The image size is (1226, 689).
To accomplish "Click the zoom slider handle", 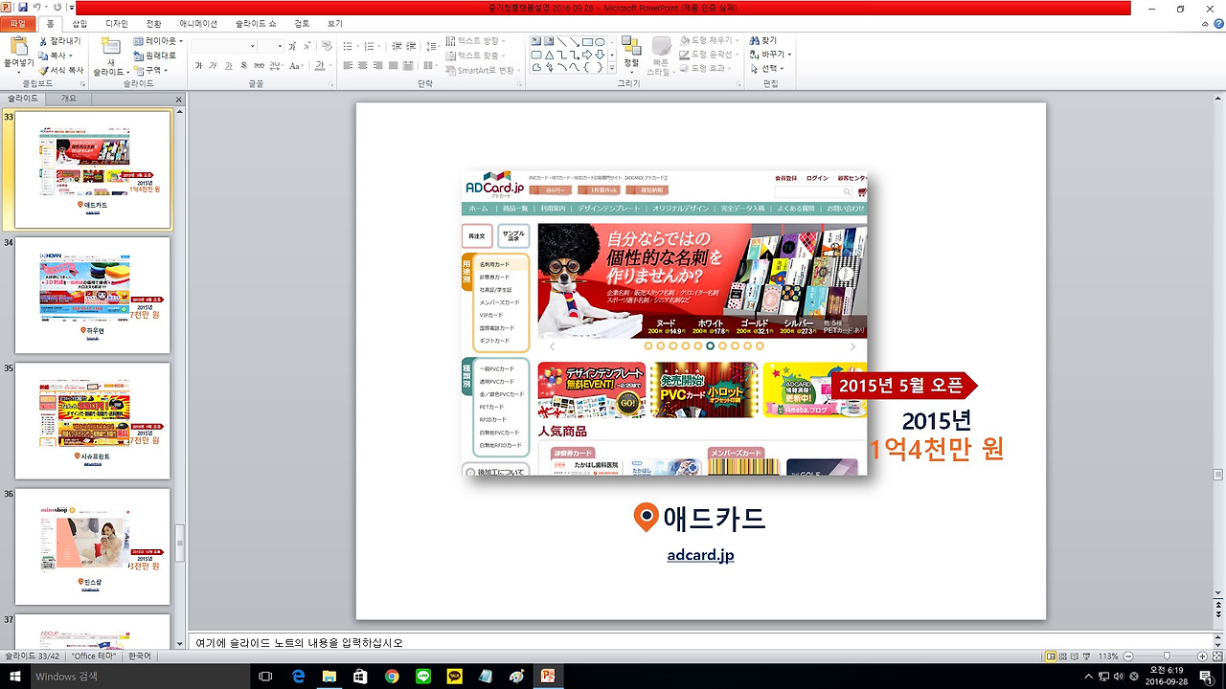I will point(1166,656).
